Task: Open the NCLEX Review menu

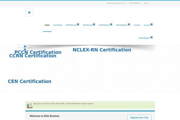Action: tap(122, 25)
